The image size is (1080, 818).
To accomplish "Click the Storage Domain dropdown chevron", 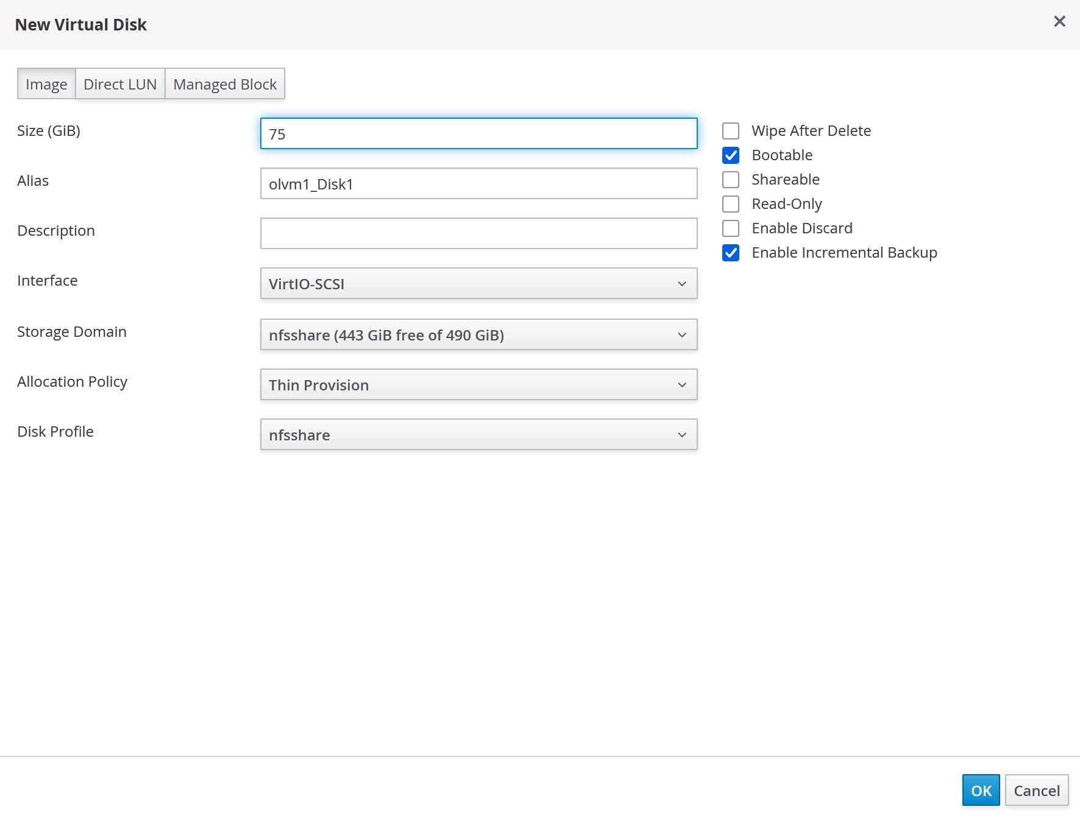I will point(682,334).
